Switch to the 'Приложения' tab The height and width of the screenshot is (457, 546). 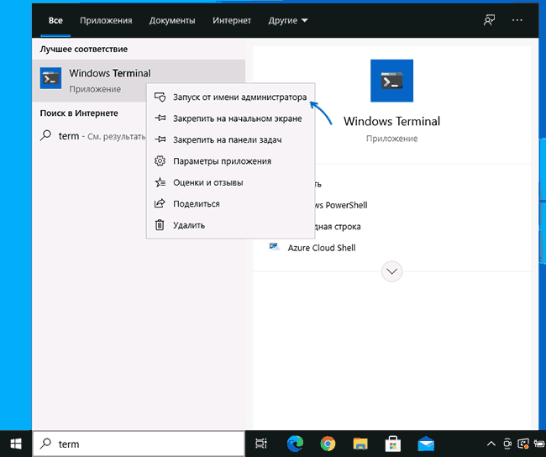[106, 20]
